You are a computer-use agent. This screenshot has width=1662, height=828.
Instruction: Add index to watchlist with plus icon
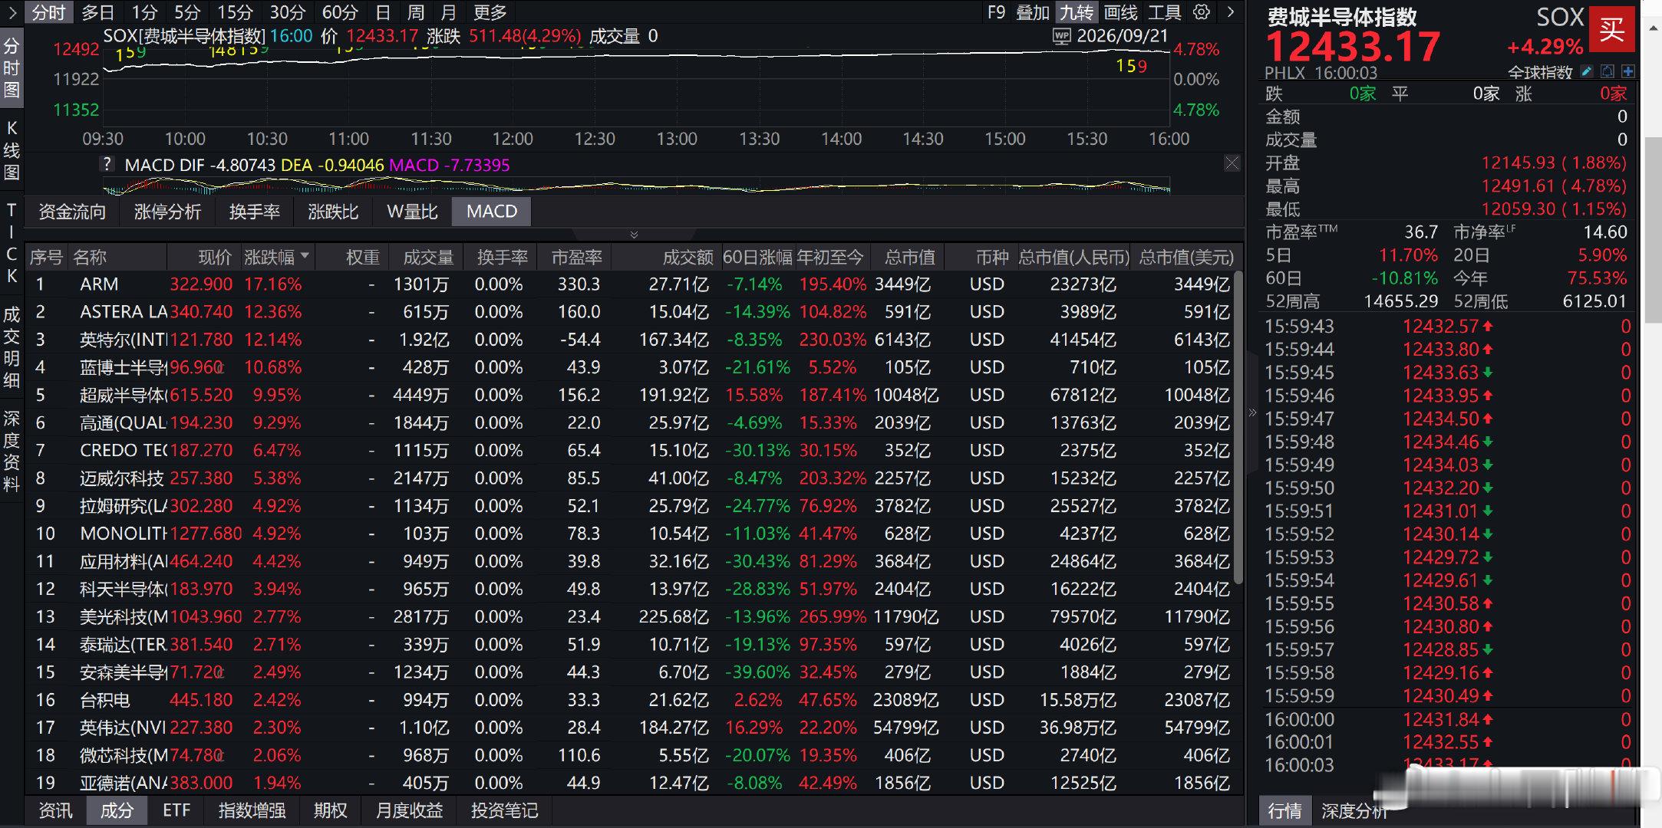click(x=1627, y=71)
